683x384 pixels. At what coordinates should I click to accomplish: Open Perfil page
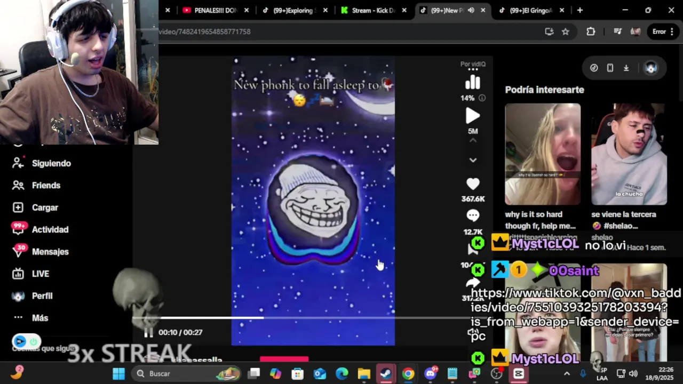click(33, 295)
